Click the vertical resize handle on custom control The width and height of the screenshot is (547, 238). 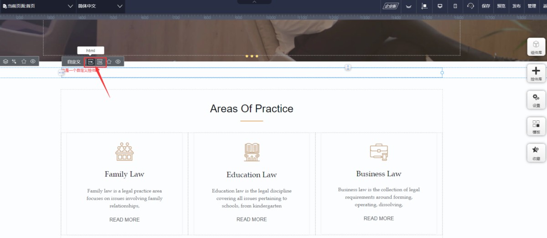click(x=348, y=67)
